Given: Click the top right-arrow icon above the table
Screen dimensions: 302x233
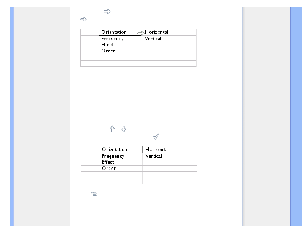Looking at the screenshot, I should tap(107, 11).
